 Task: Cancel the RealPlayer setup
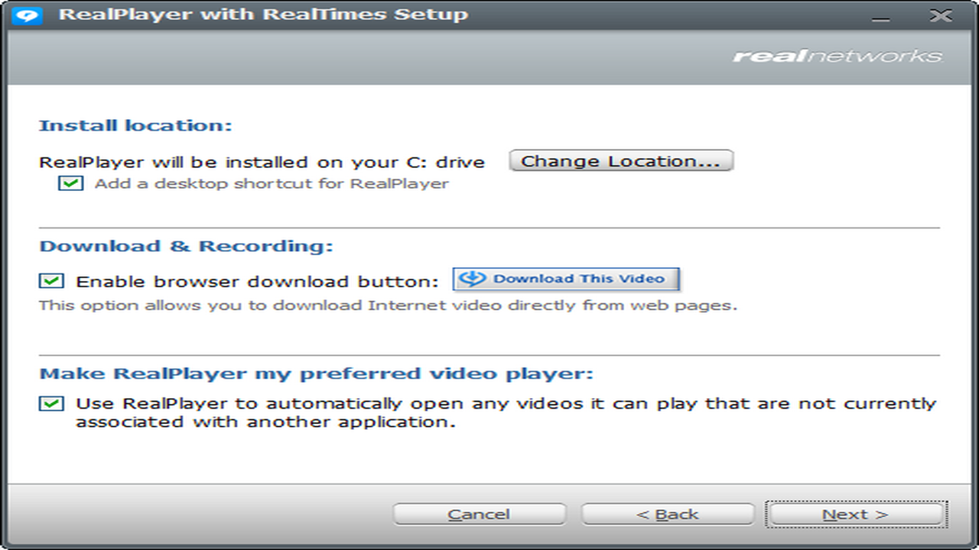(x=479, y=514)
